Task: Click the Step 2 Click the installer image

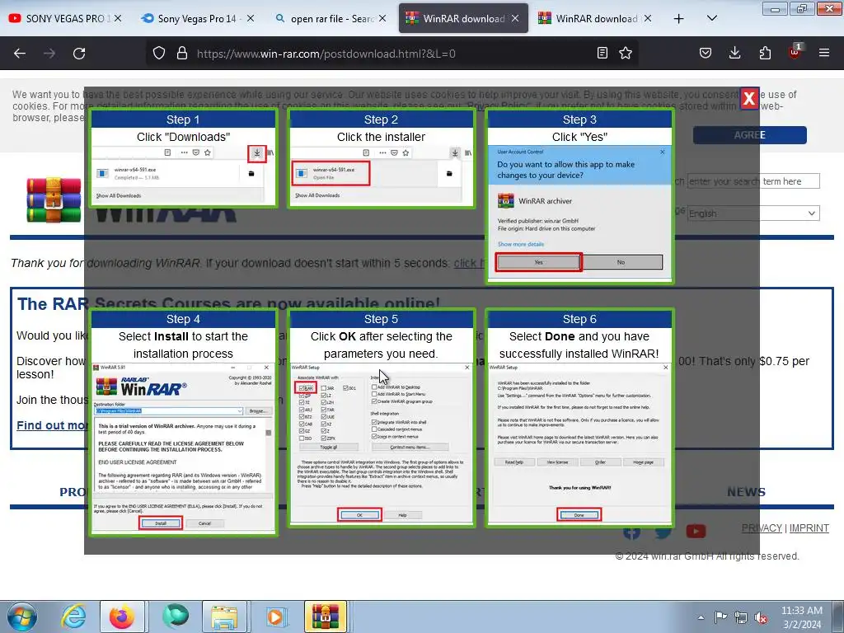Action: (x=382, y=157)
